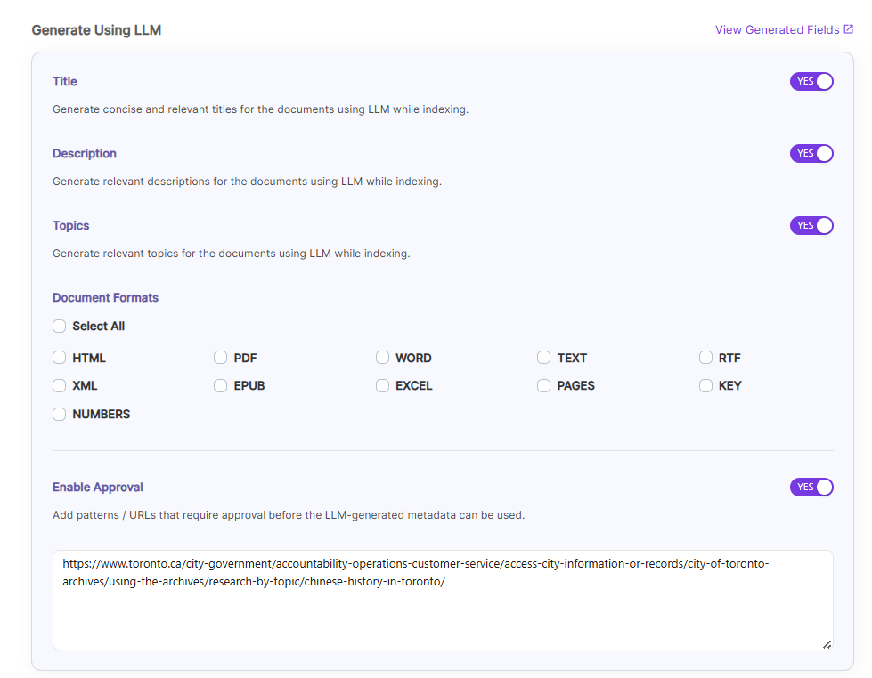Disable the Topics generation toggle
The width and height of the screenshot is (872, 678).
(x=811, y=226)
